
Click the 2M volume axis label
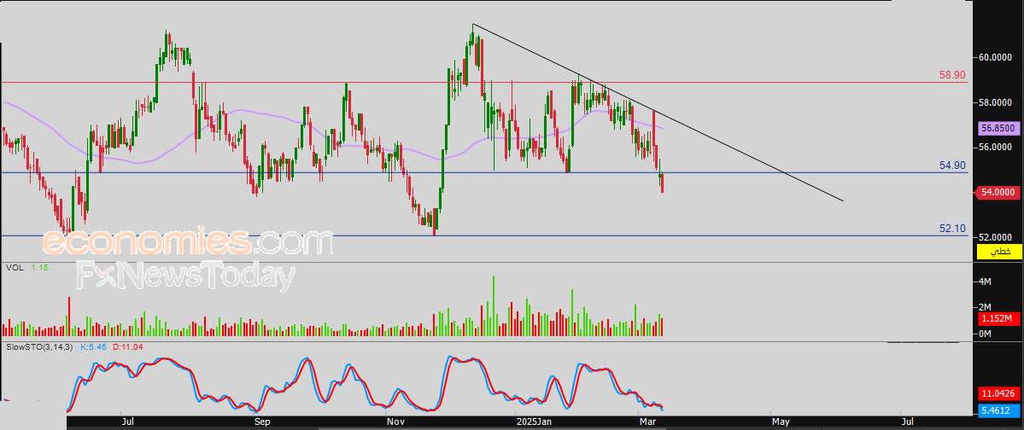click(x=986, y=306)
